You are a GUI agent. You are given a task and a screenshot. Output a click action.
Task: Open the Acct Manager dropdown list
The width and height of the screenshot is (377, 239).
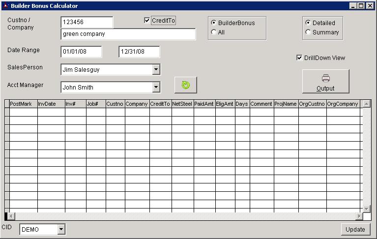tap(156, 87)
